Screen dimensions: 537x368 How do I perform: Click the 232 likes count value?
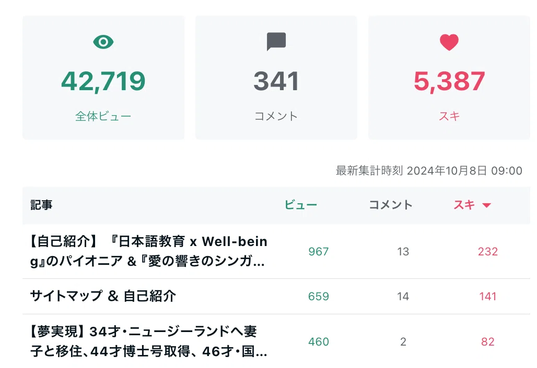point(488,251)
